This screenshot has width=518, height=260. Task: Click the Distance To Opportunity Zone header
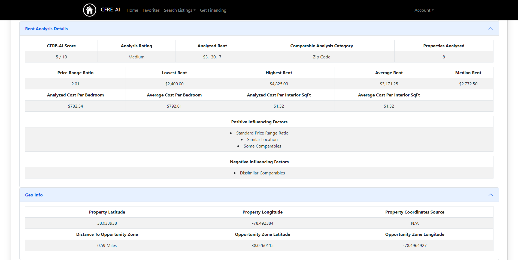tap(107, 234)
